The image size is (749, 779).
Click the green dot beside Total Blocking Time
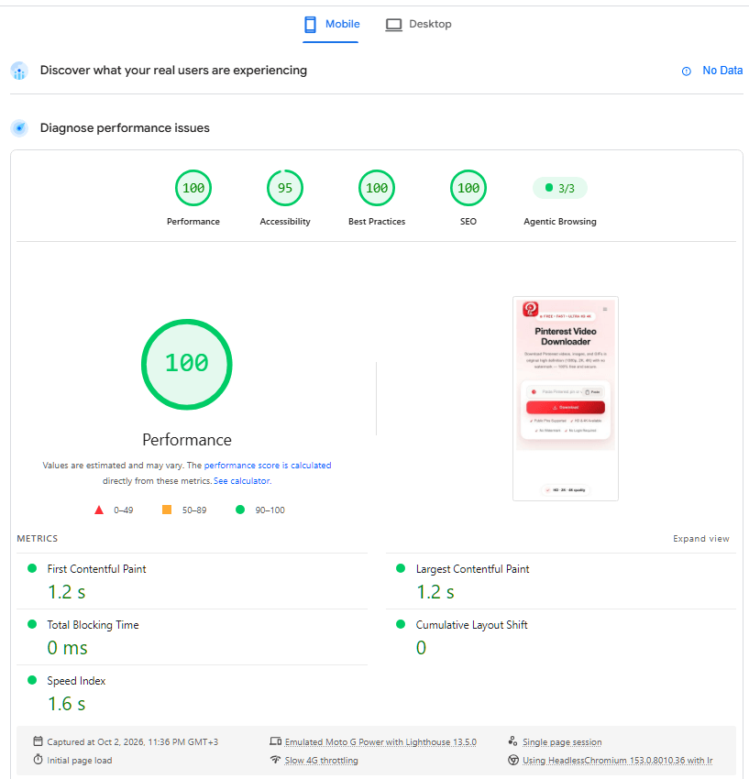click(x=32, y=624)
